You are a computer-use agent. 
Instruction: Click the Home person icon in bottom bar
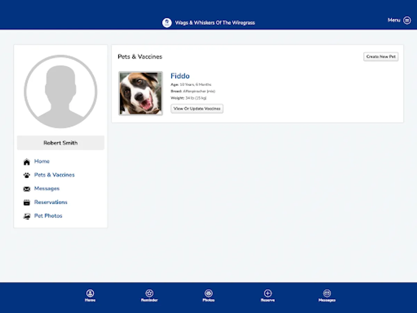90,293
